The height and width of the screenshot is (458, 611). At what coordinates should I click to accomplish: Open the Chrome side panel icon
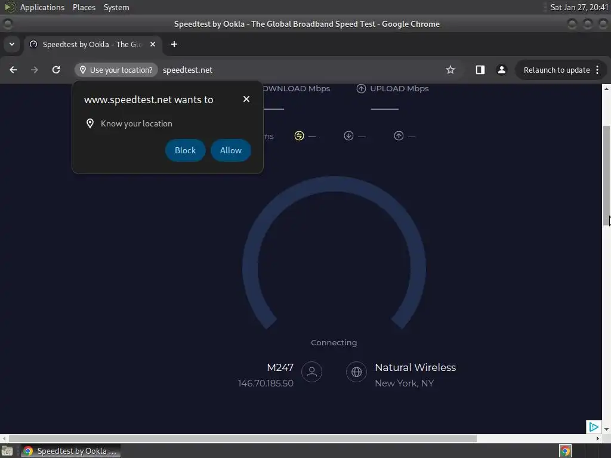tap(480, 70)
